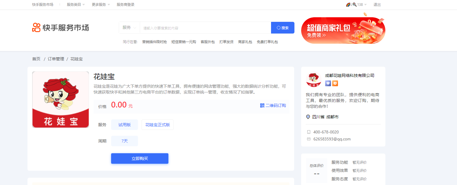Viewport: 457px width, 185px height.
Task: Click the mail icon beside the QQ email
Action: pos(308,139)
